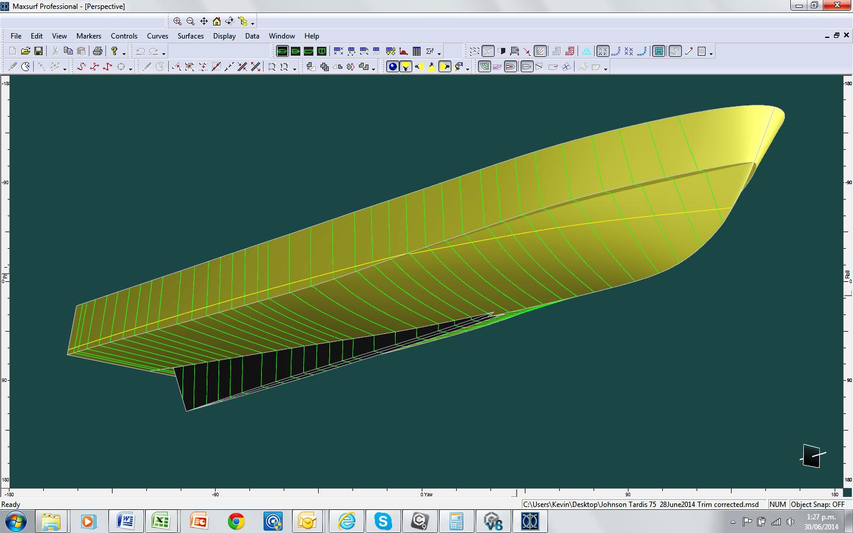Click the Yaw slider at bottom ruler
The height and width of the screenshot is (533, 853).
pos(514,493)
